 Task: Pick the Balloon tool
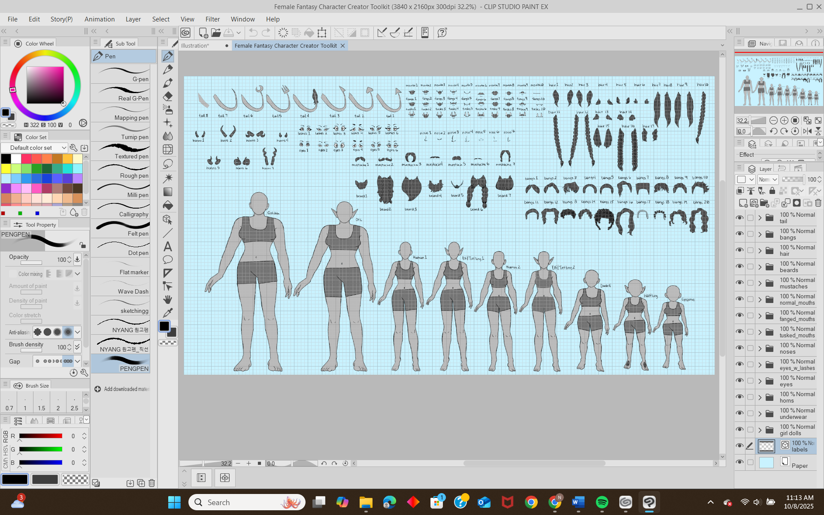pos(168,260)
